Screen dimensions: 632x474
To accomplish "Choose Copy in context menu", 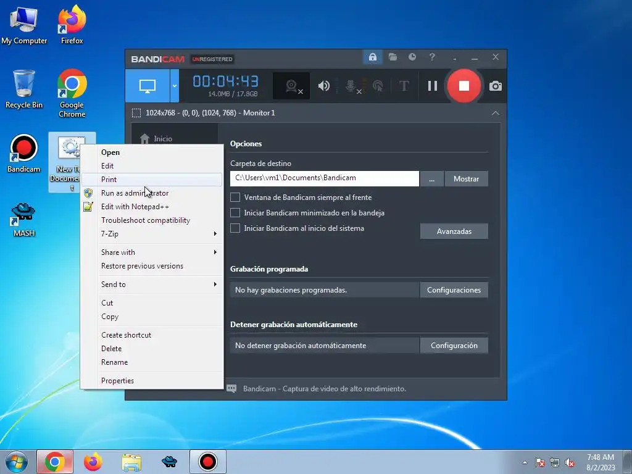I will point(152,317).
